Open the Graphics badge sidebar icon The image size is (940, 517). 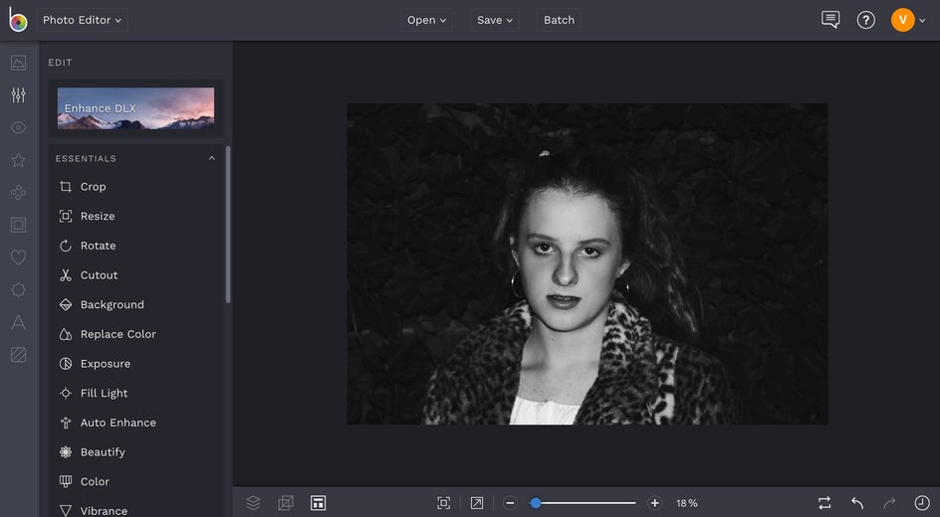(19, 289)
